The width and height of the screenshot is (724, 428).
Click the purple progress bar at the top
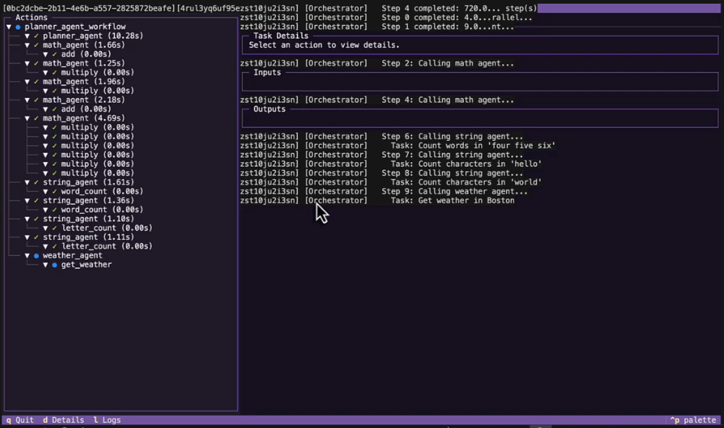pyautogui.click(x=628, y=9)
